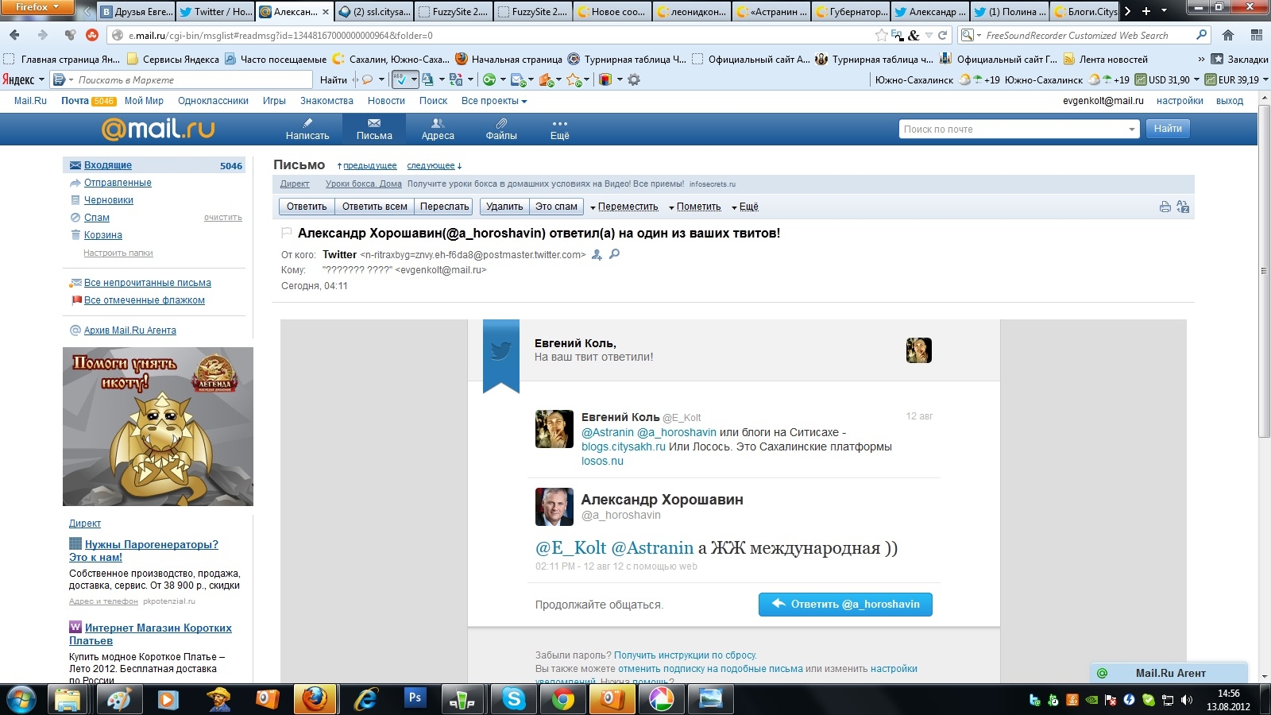1271x715 pixels.
Task: Delete the letter with Удалить
Action: pos(504,207)
